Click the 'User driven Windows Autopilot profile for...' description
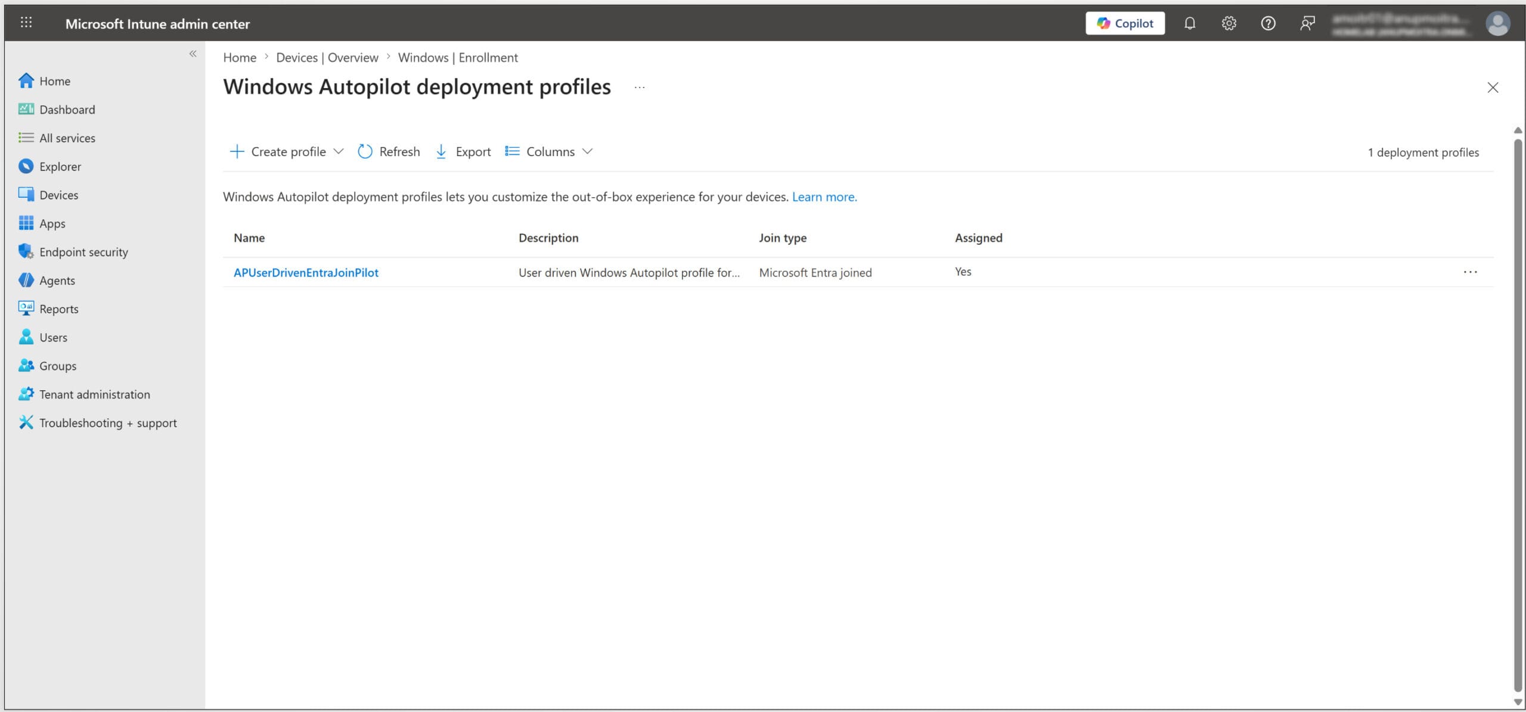Viewport: 1526px width, 712px height. pos(629,272)
